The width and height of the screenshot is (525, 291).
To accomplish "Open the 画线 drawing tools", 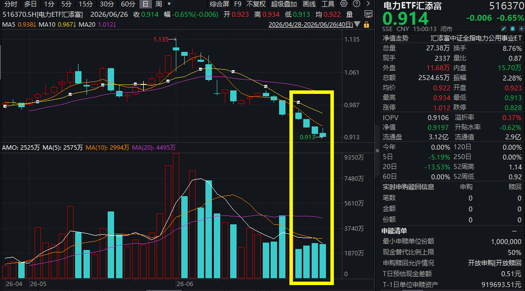I will tap(309, 4).
